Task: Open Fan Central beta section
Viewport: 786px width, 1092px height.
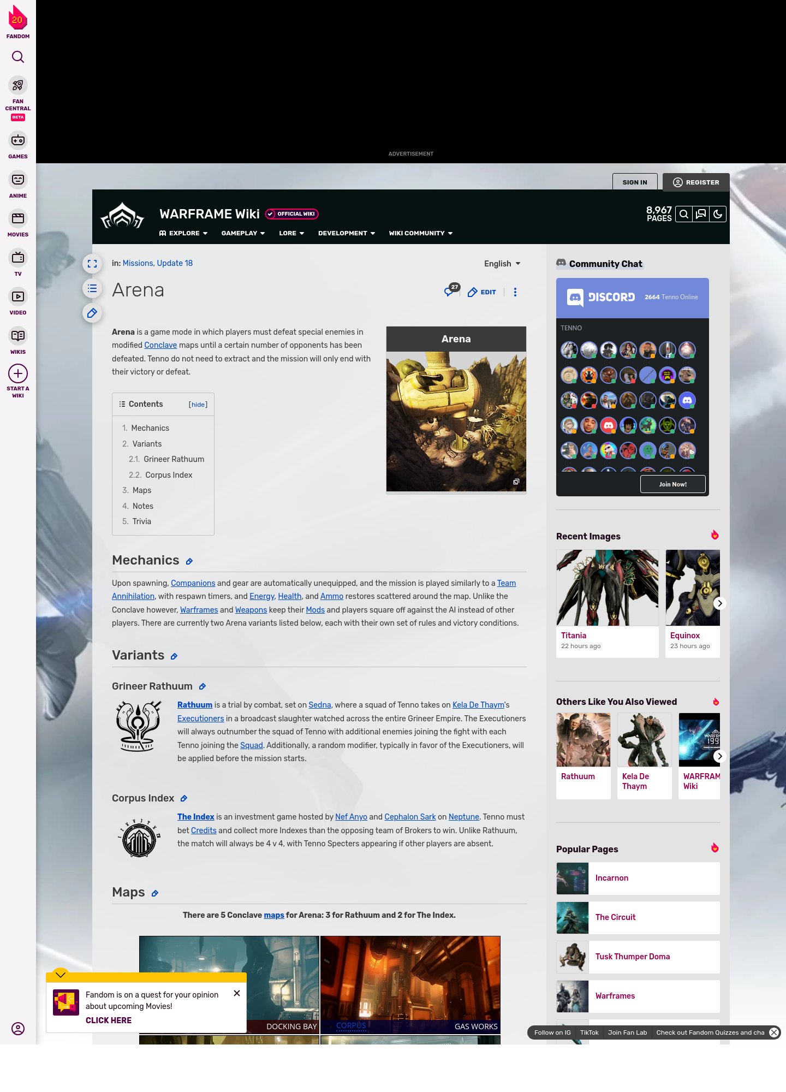Action: tap(18, 98)
